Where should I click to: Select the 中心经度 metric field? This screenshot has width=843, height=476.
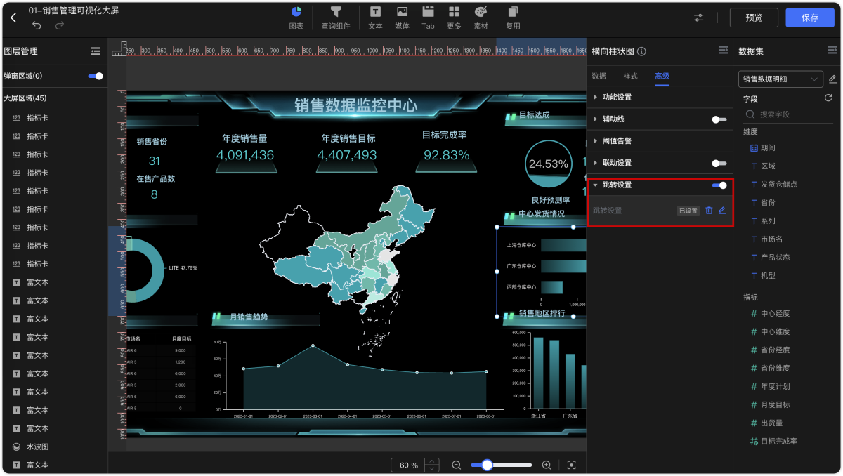775,313
